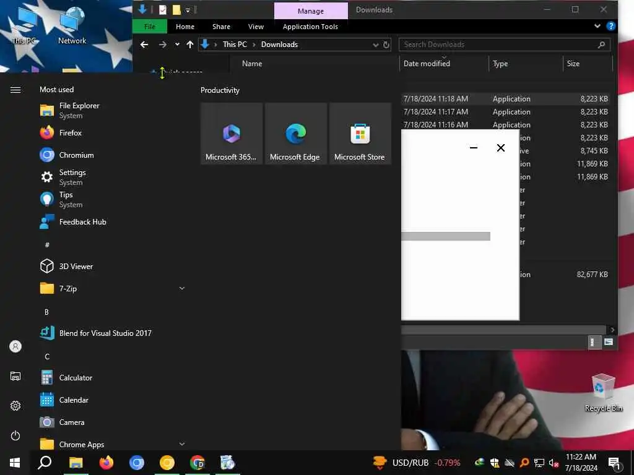Launch Camera app from Start menu

pyautogui.click(x=111, y=422)
